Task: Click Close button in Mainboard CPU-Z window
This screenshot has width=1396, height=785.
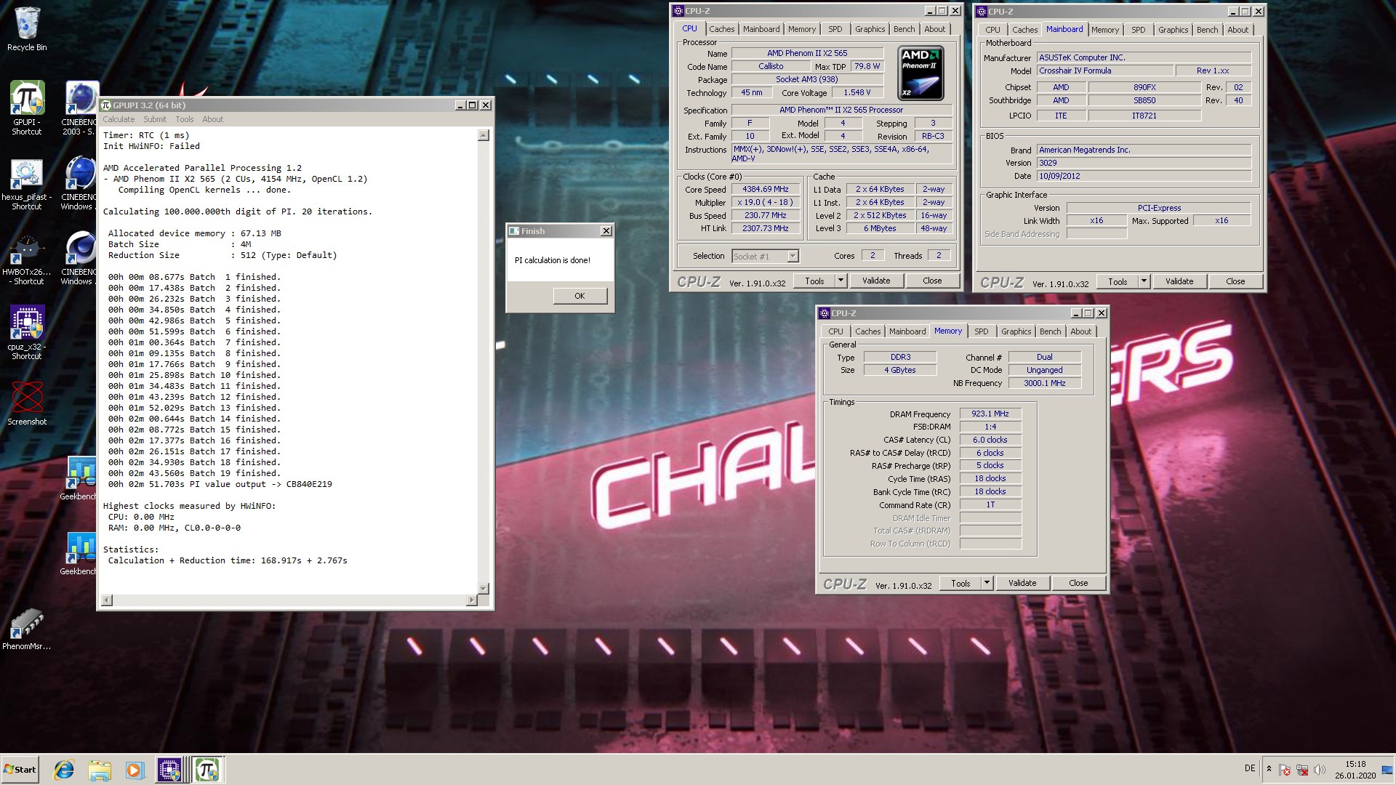Action: click(1235, 281)
